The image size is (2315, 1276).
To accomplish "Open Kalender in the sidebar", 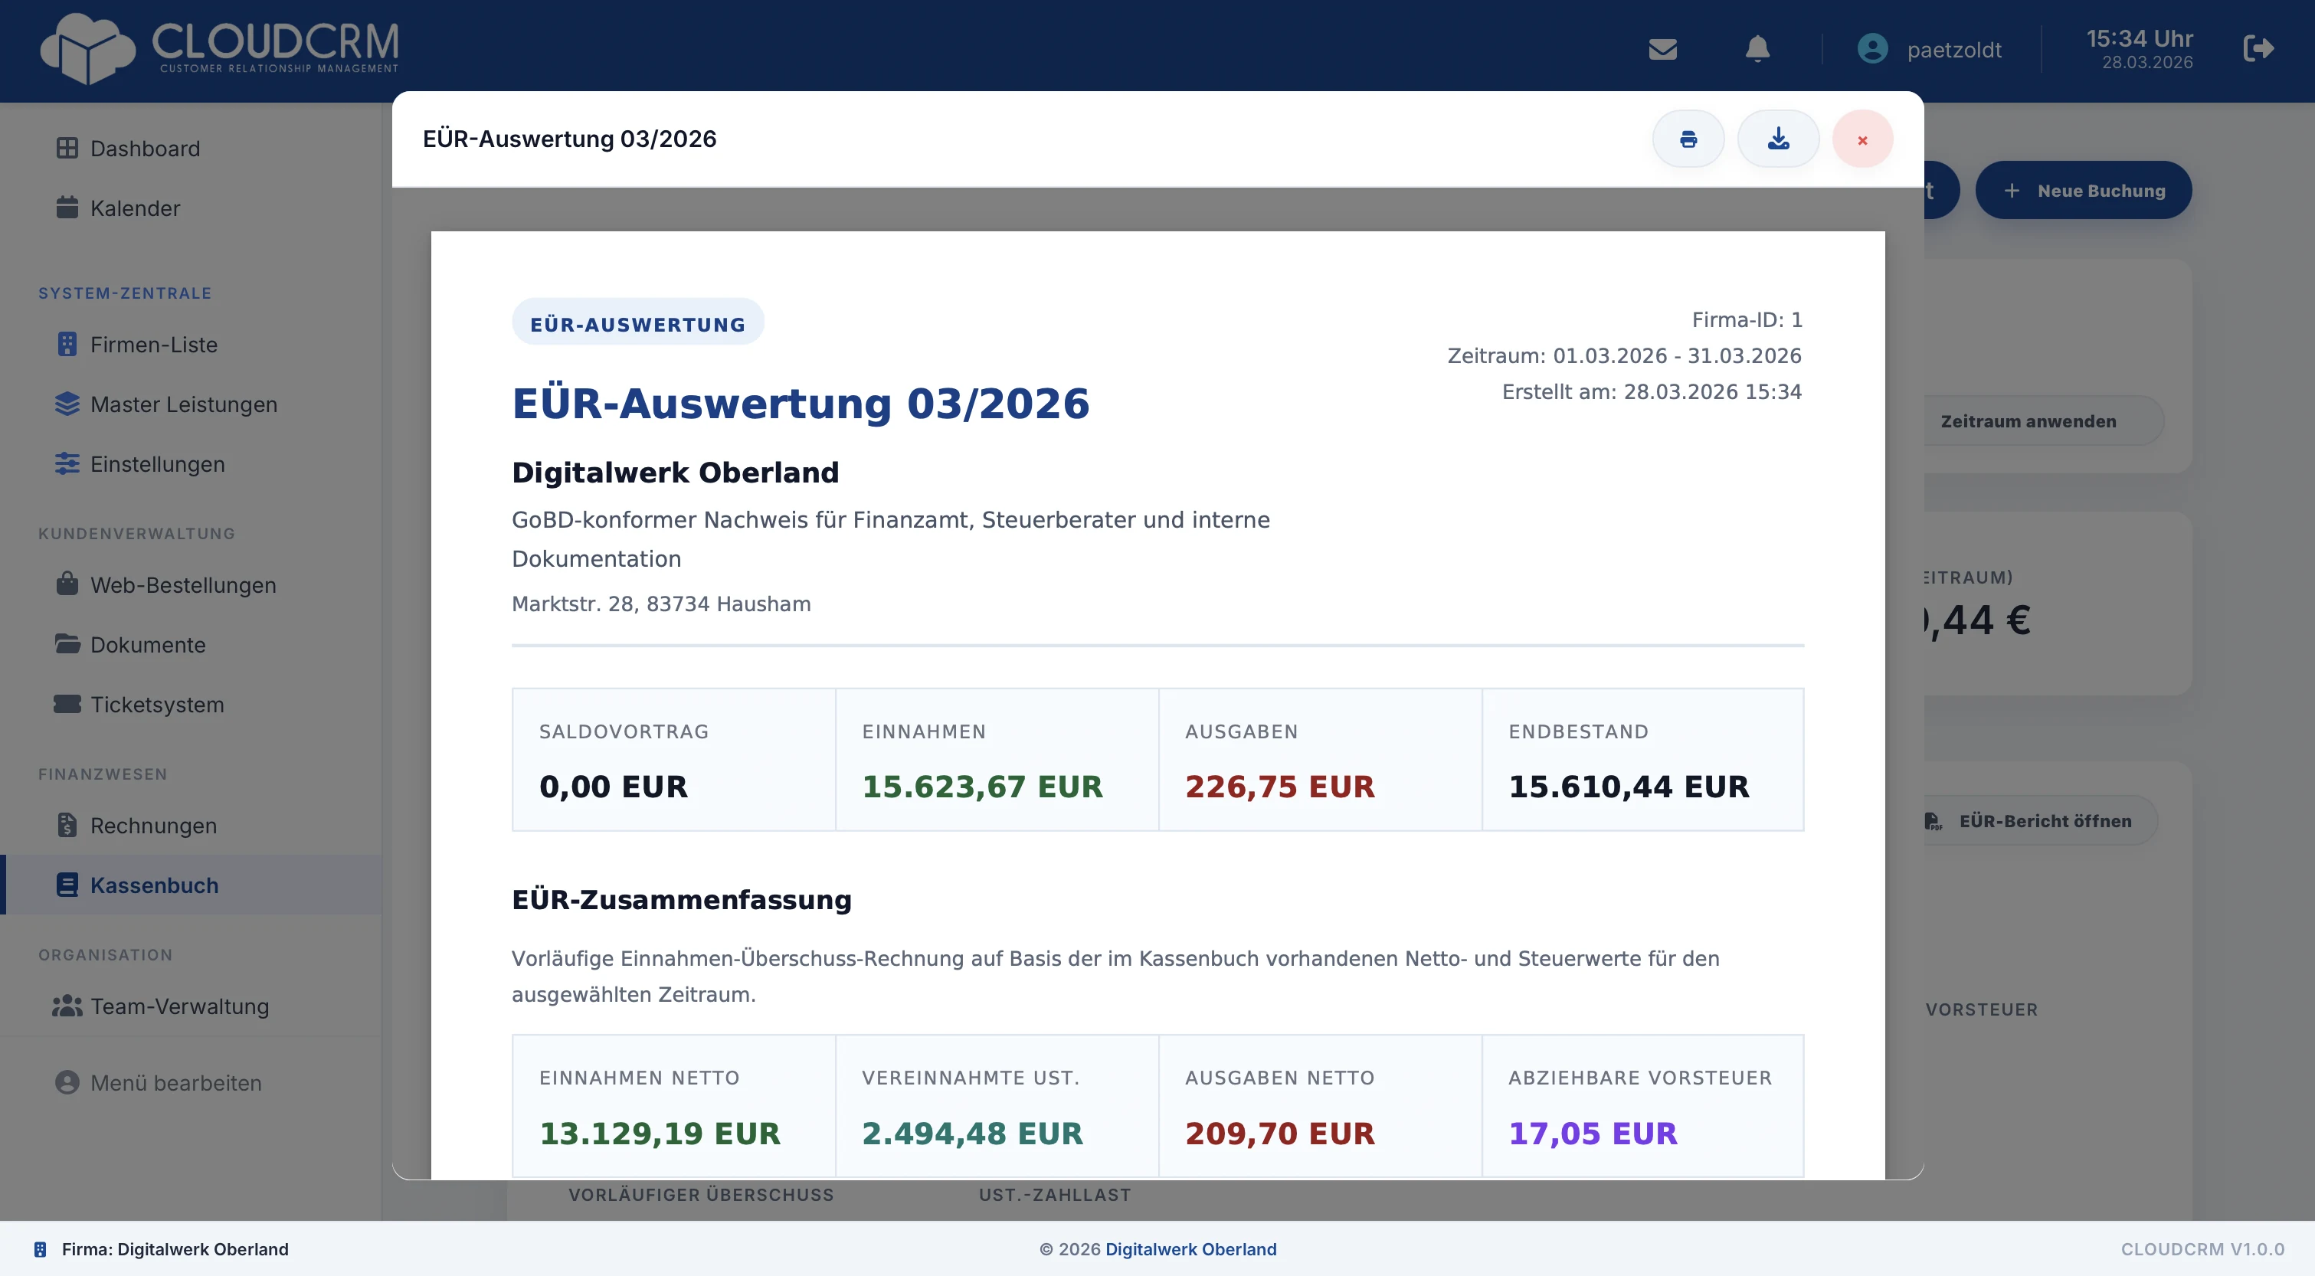I will click(191, 208).
